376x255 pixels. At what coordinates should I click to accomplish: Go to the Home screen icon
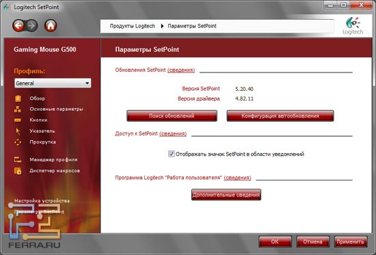click(51, 25)
